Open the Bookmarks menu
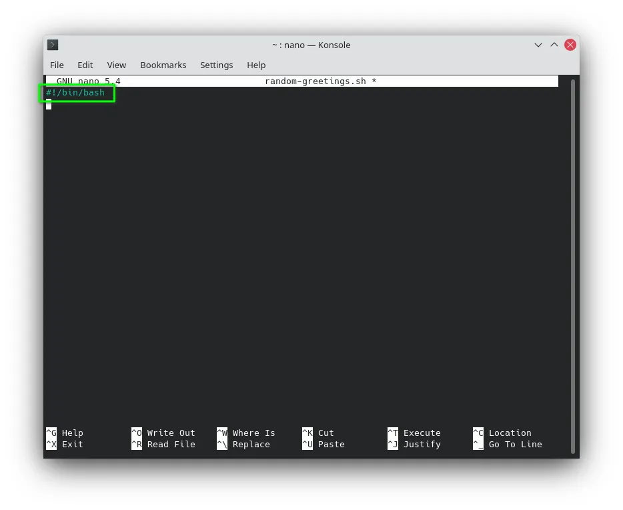623x510 pixels. 163,65
